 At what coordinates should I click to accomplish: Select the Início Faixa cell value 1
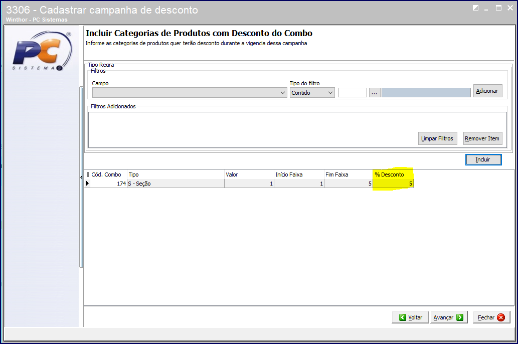pos(299,184)
